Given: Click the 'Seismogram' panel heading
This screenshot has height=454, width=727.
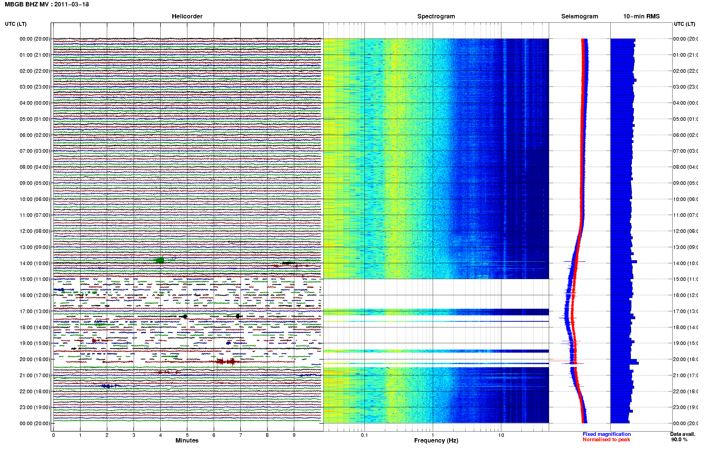Looking at the screenshot, I should (x=580, y=16).
